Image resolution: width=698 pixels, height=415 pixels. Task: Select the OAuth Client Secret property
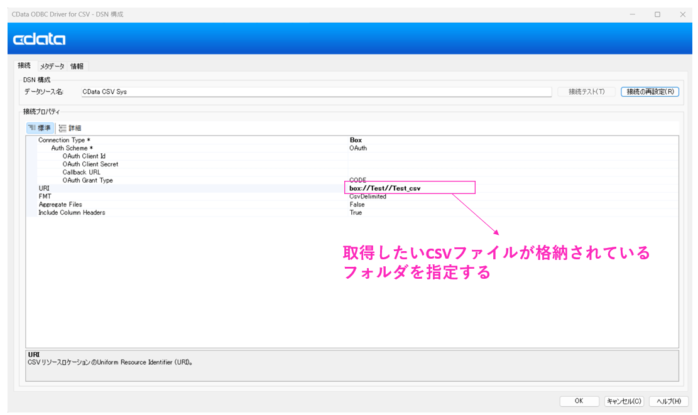[x=90, y=164]
